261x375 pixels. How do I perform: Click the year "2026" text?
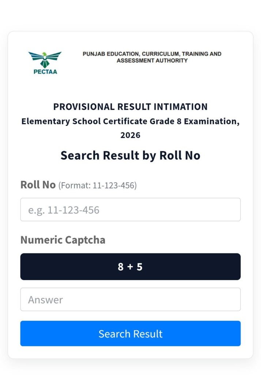click(x=130, y=135)
